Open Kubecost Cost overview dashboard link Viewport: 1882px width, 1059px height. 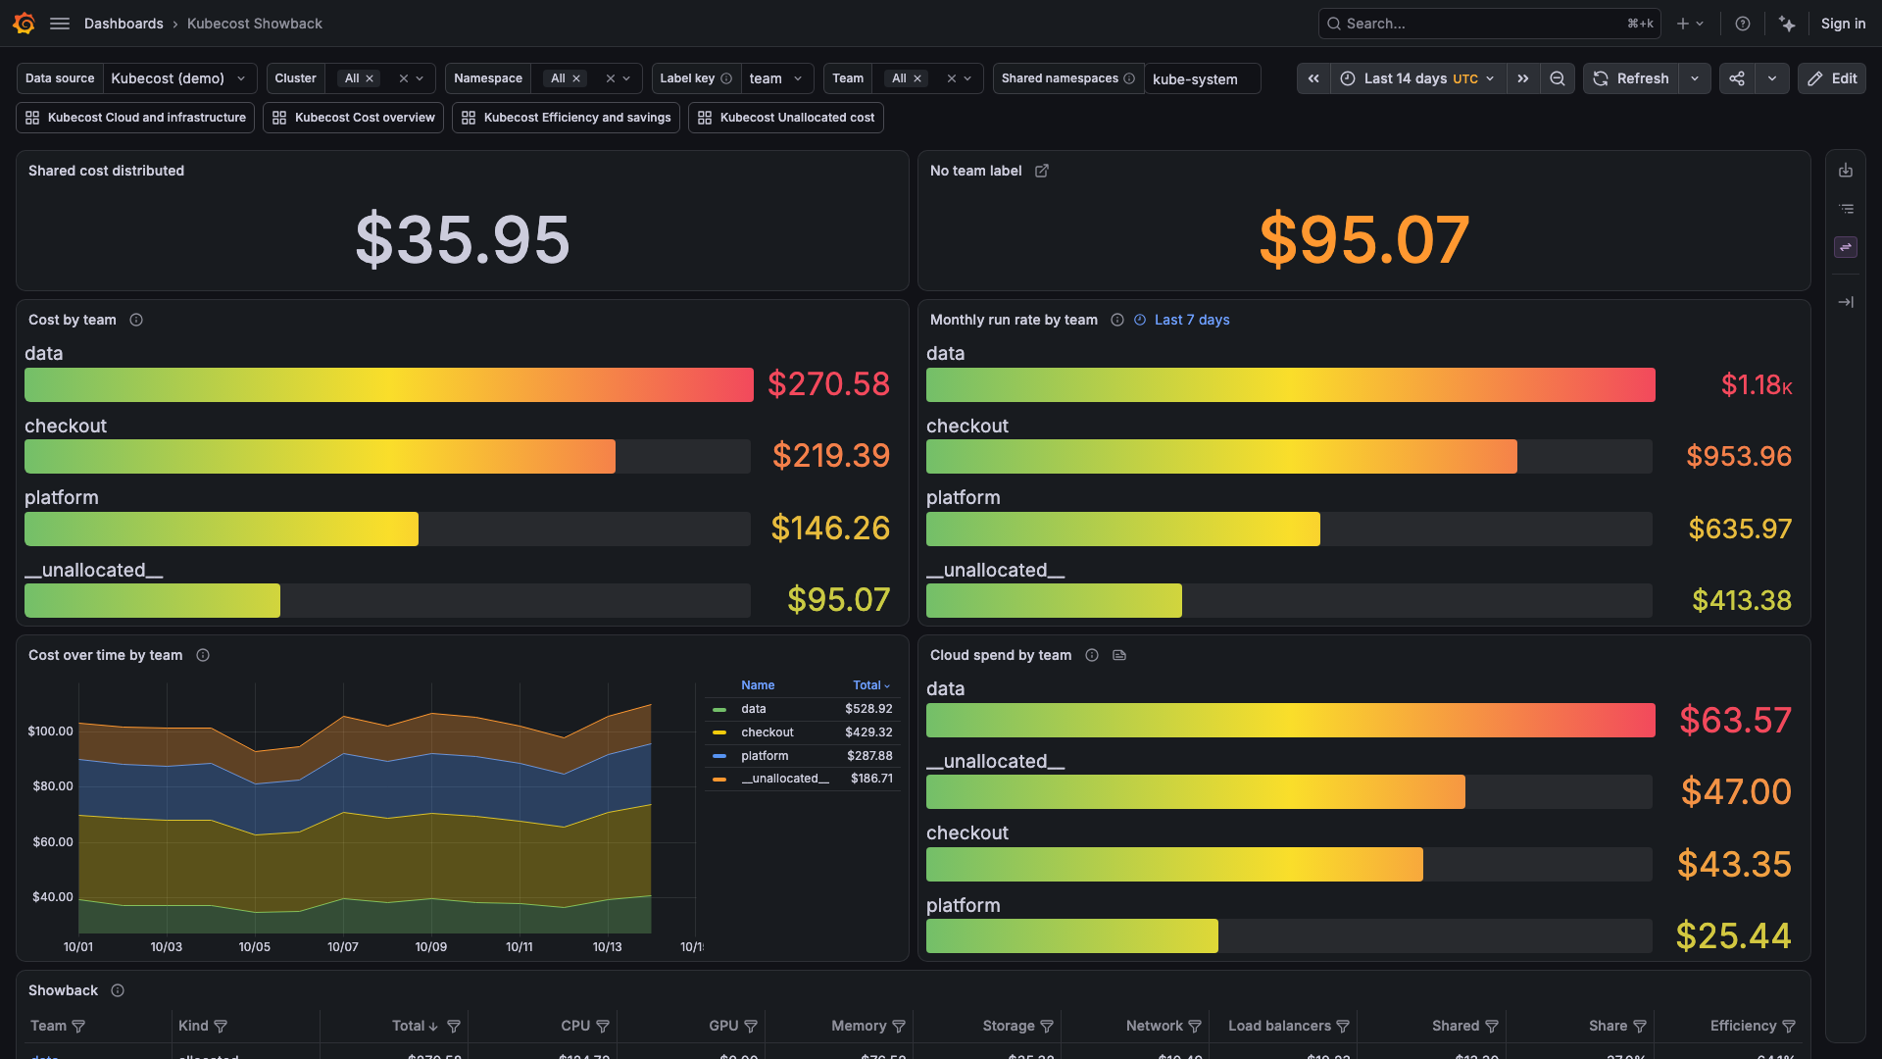click(353, 118)
